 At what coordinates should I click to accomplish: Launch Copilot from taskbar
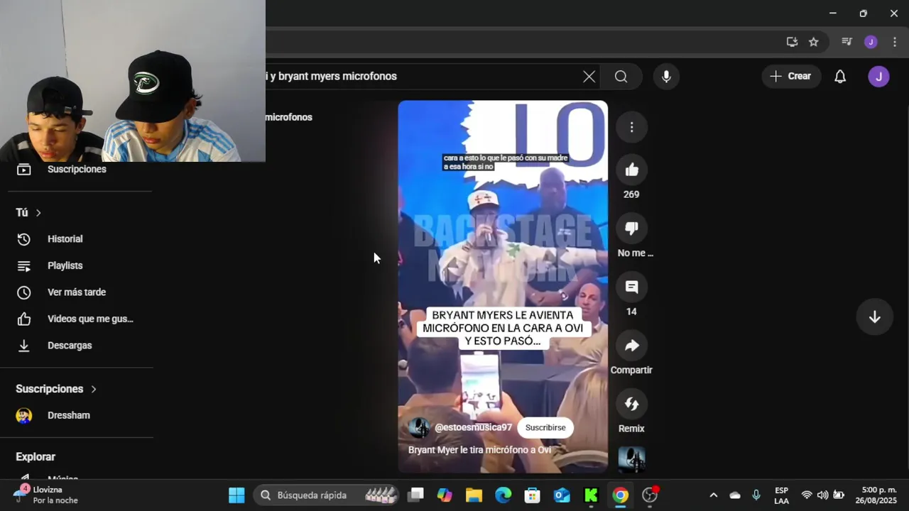445,495
